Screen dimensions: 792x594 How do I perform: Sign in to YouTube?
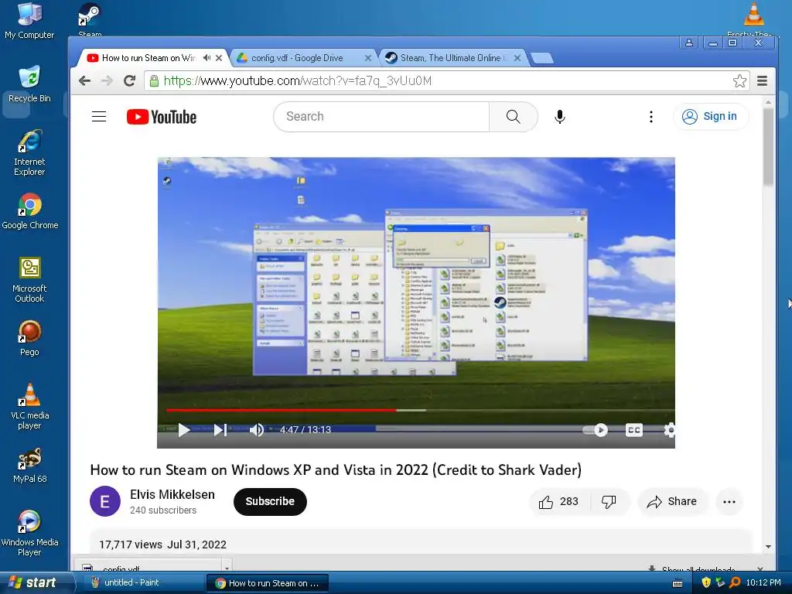[710, 117]
